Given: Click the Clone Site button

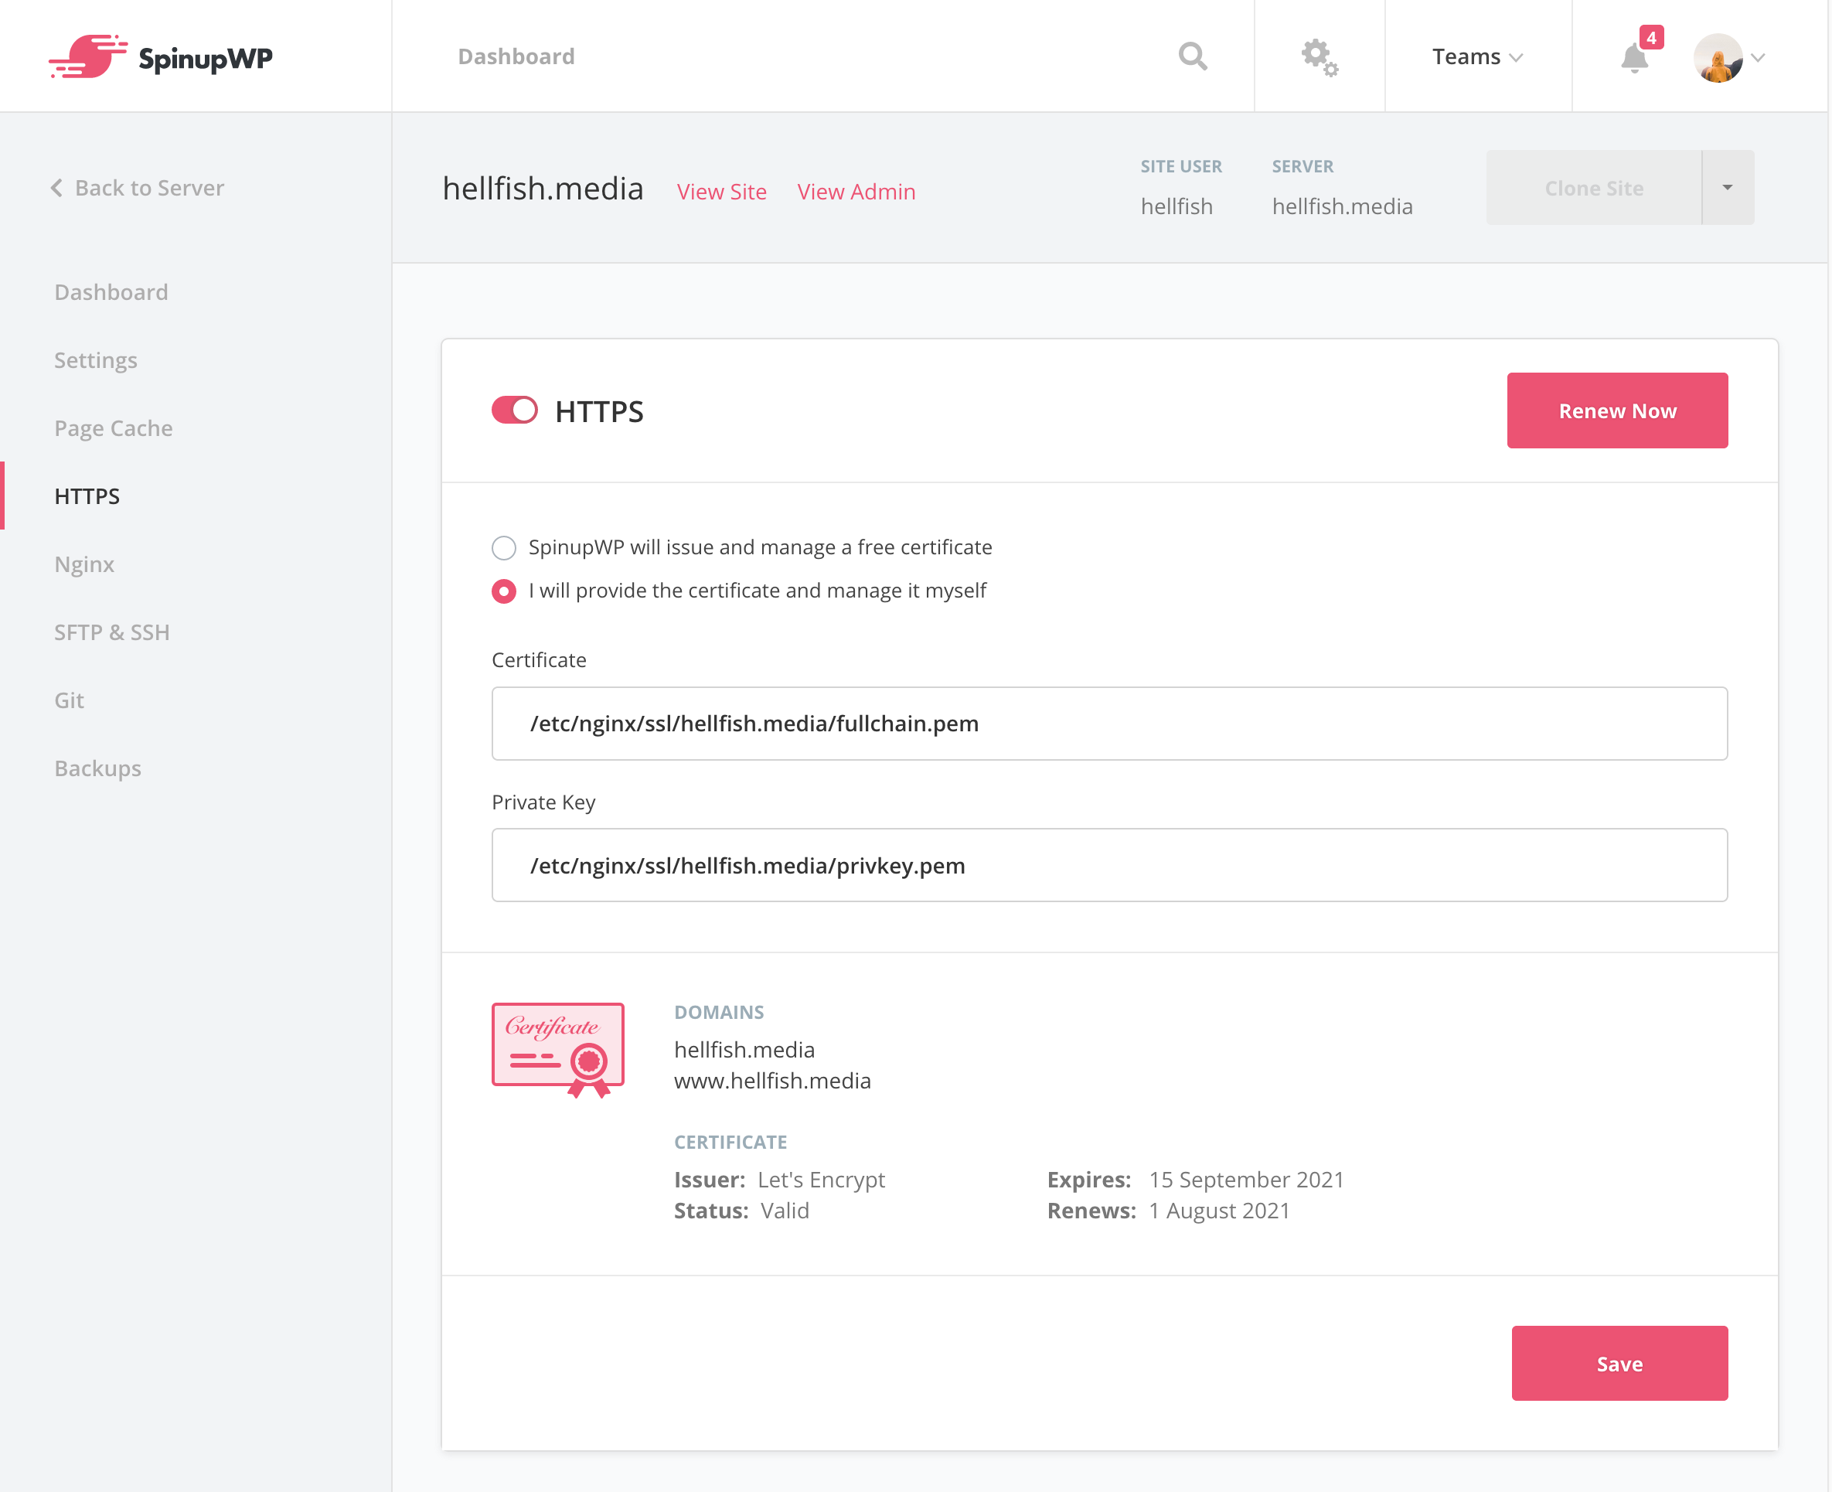Looking at the screenshot, I should tap(1594, 187).
